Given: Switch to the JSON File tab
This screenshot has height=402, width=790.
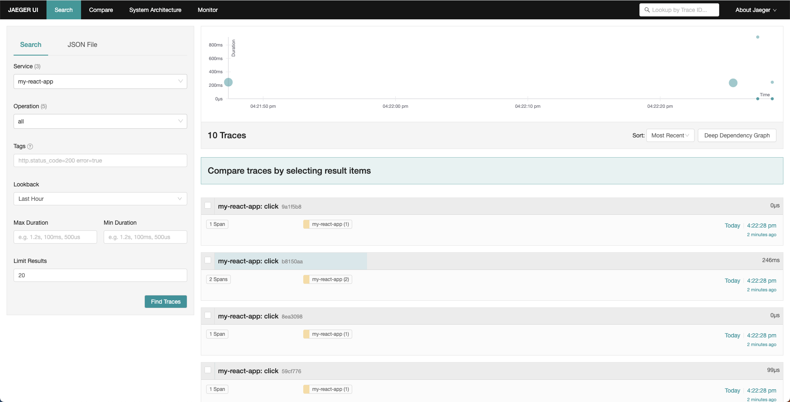Looking at the screenshot, I should pyautogui.click(x=82, y=44).
